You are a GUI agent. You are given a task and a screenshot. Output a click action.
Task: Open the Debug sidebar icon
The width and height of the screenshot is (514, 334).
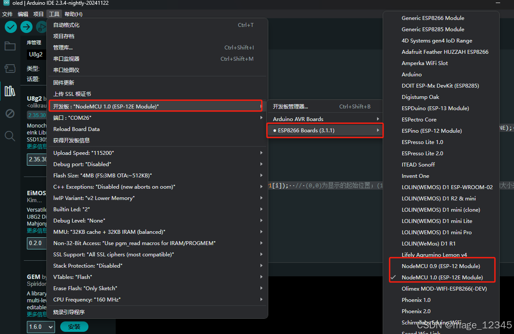coord(10,114)
